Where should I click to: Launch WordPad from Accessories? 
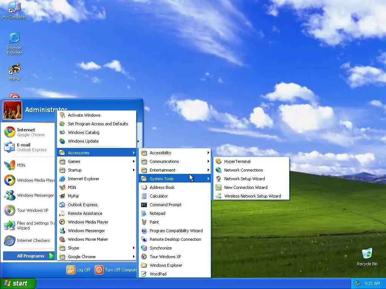175,274
